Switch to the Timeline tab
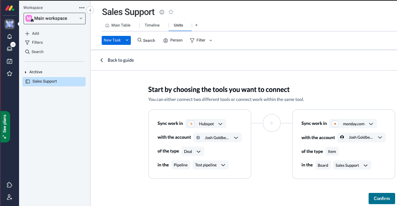The width and height of the screenshot is (397, 206). click(x=152, y=25)
